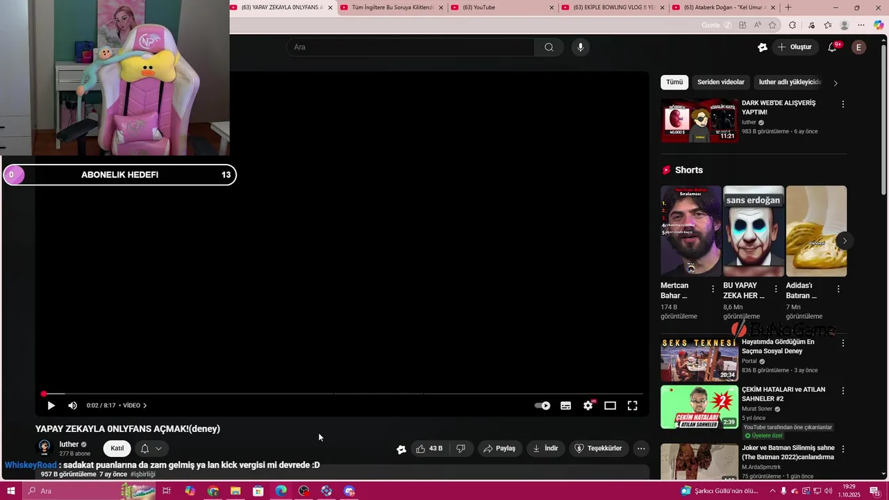Click the sparkle icon next to Oluştur

tap(763, 47)
